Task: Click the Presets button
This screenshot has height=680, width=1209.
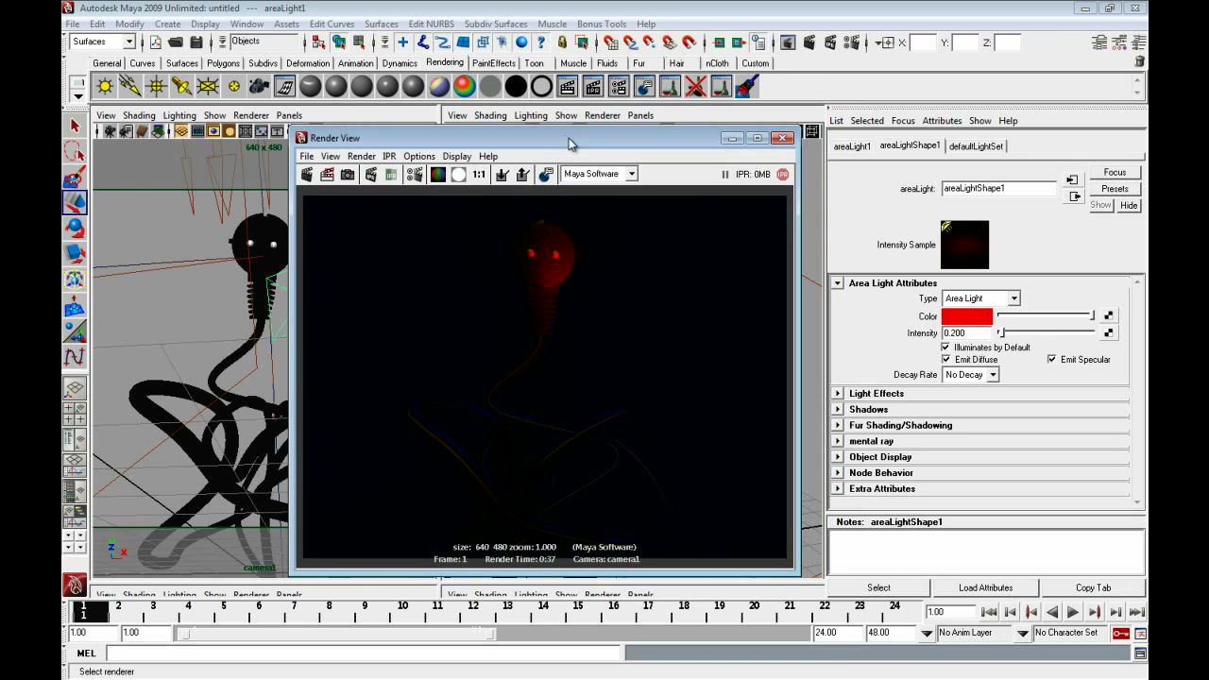Action: [1115, 189]
